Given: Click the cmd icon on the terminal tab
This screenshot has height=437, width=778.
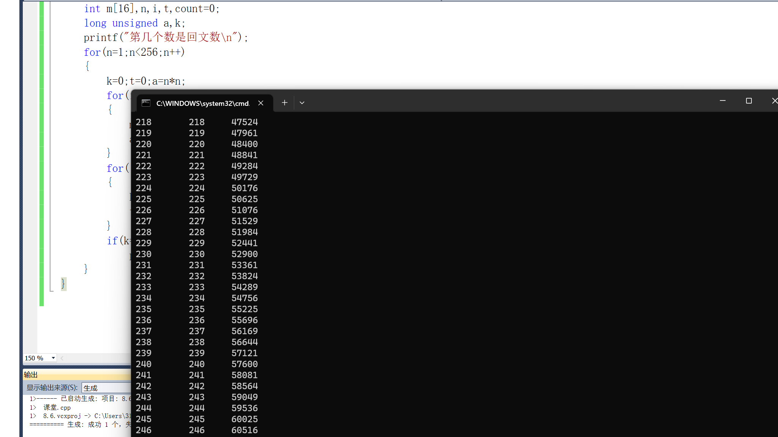Looking at the screenshot, I should pos(146,103).
